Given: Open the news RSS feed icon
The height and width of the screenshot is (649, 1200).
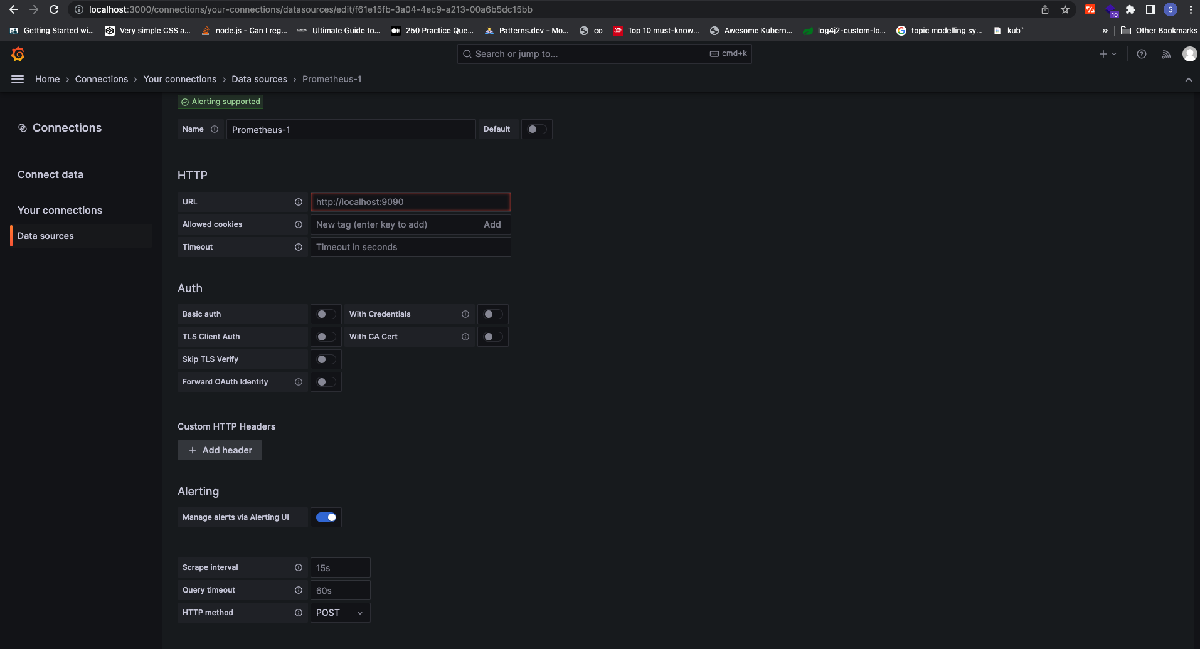Looking at the screenshot, I should [x=1166, y=54].
